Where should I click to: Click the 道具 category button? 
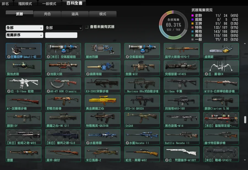click(75, 14)
